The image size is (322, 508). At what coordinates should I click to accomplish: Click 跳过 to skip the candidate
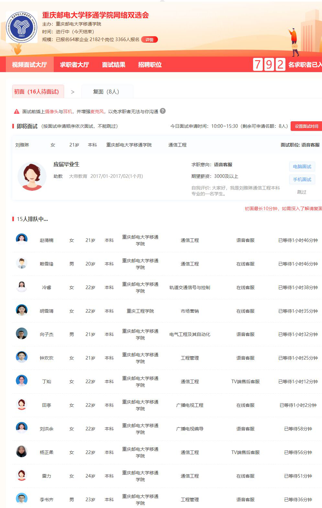pos(302,192)
